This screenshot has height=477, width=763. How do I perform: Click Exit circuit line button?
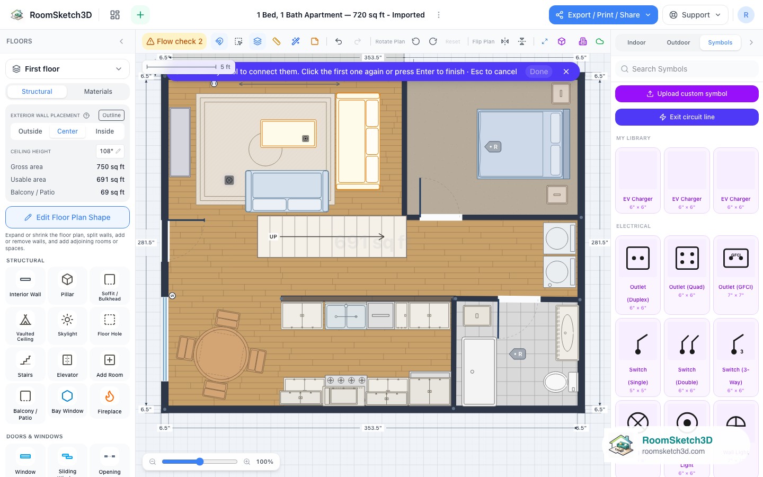[687, 117]
